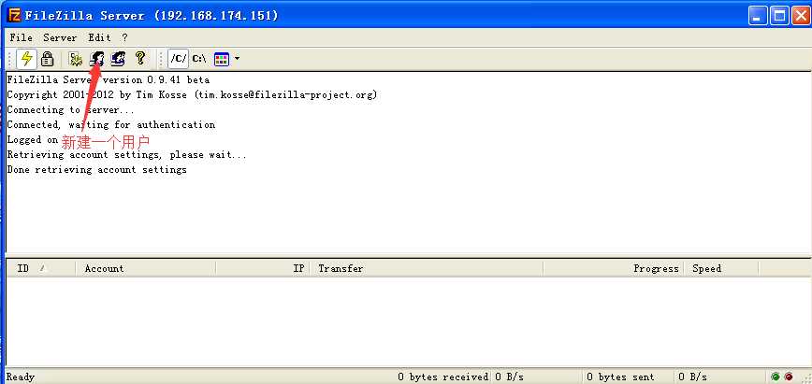The height and width of the screenshot is (384, 812).
Task: Click log line "Connected, waiting for authentication"
Action: click(110, 124)
